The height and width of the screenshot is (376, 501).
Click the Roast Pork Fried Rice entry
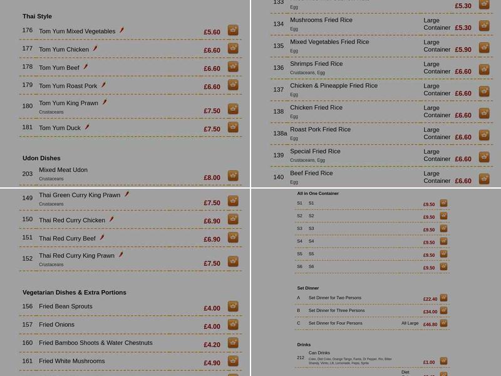(319, 129)
